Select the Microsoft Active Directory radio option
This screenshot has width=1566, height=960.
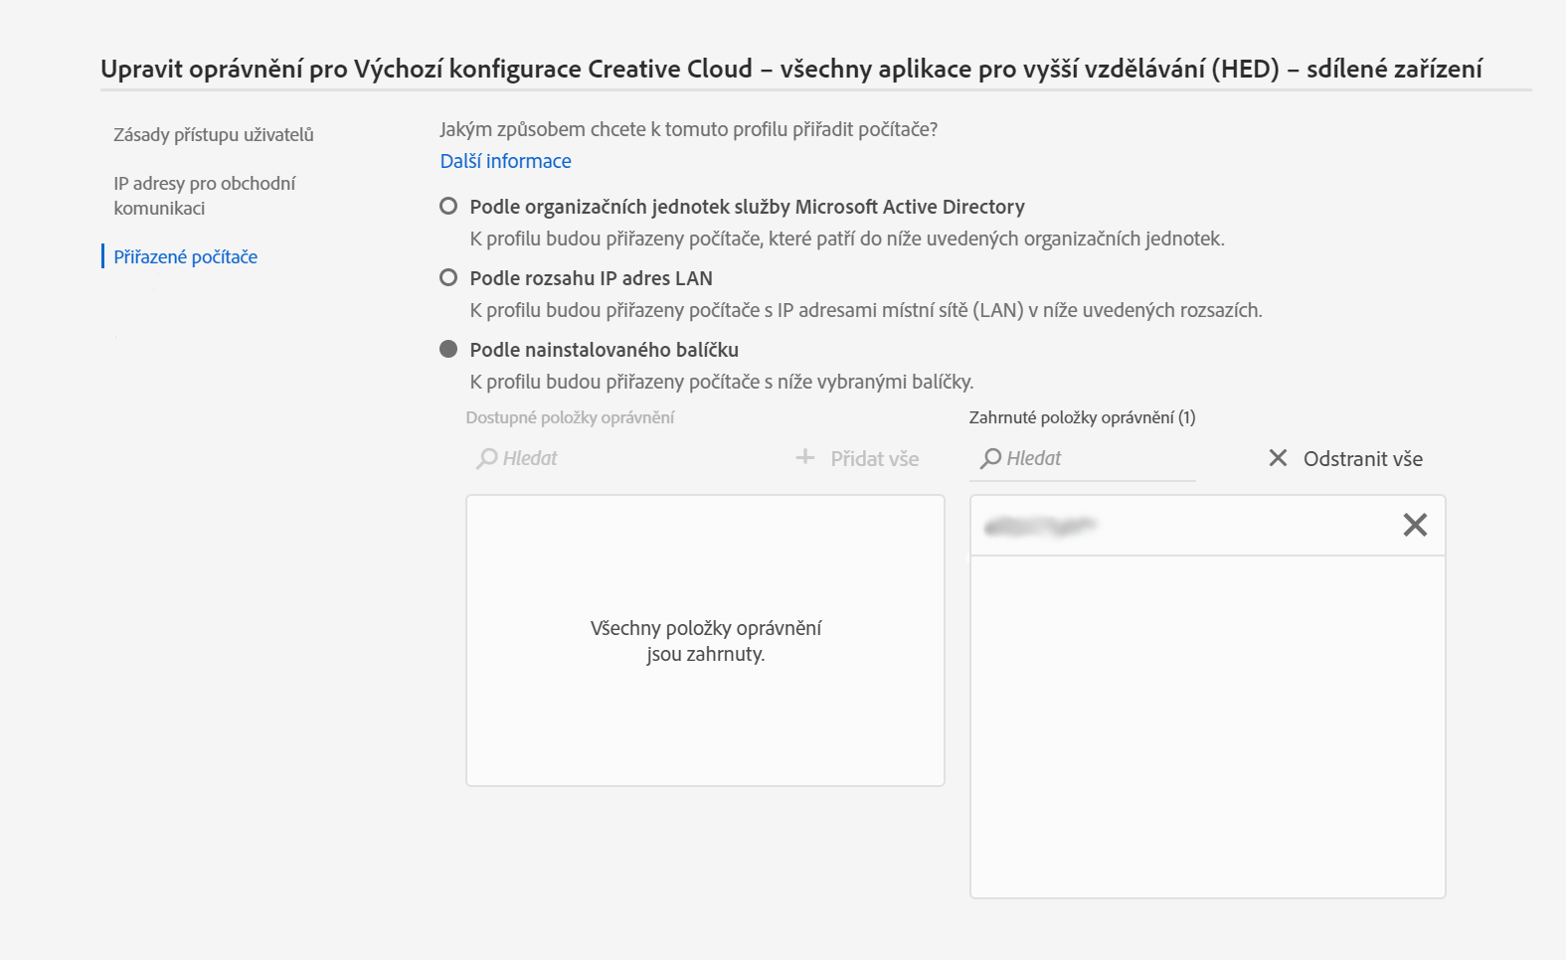coord(448,206)
